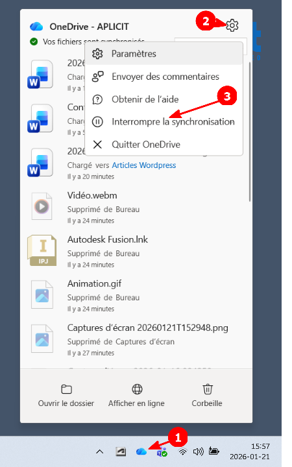Click 'Il y a 20 minutes' timestamp
292x467 pixels.
coord(91,176)
